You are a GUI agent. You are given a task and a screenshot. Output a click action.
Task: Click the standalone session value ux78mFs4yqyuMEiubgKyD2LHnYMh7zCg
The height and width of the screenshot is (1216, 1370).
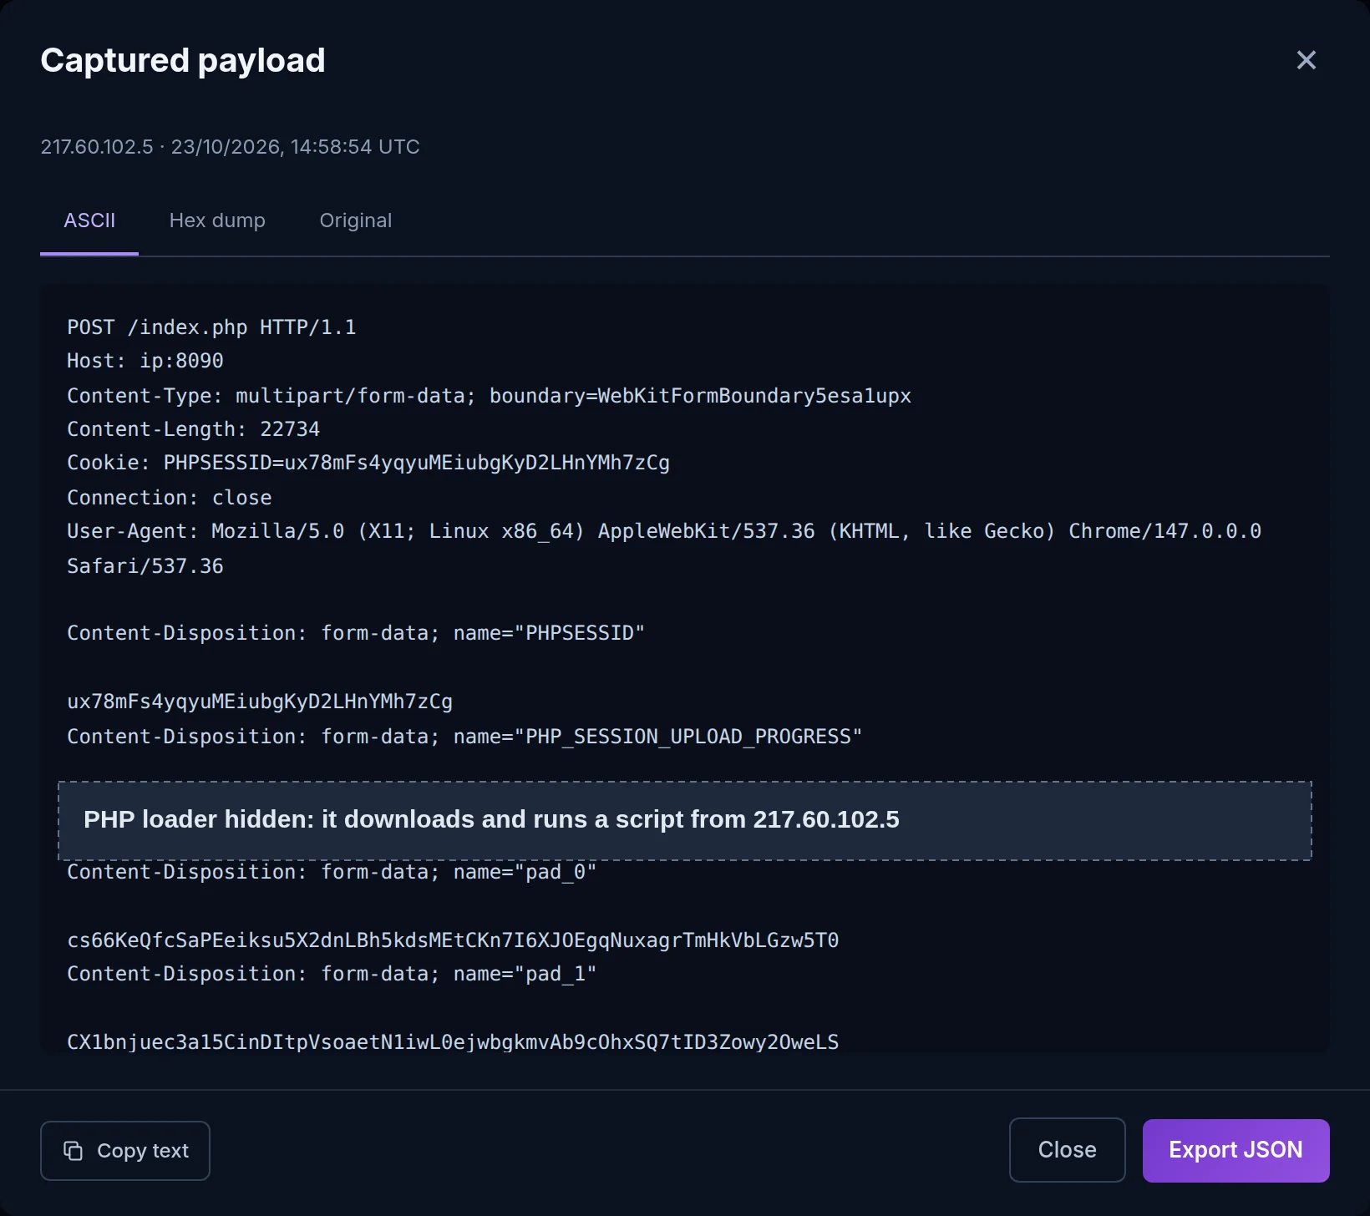(x=260, y=702)
